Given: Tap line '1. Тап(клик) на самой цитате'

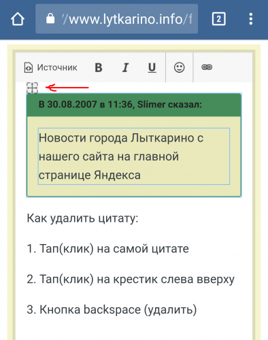Looking at the screenshot, I should click(107, 249).
